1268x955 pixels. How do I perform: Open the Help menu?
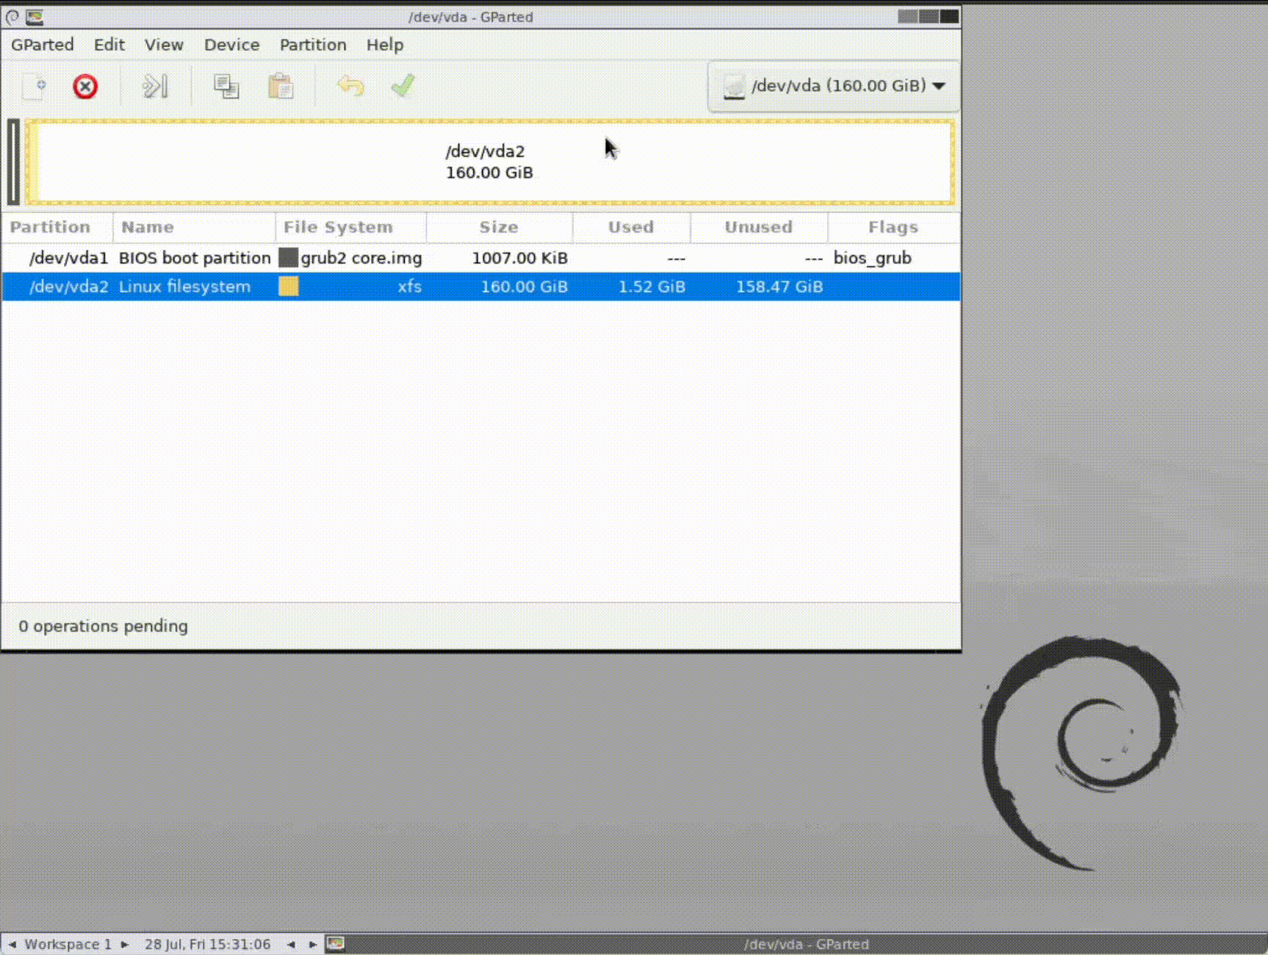[385, 45]
